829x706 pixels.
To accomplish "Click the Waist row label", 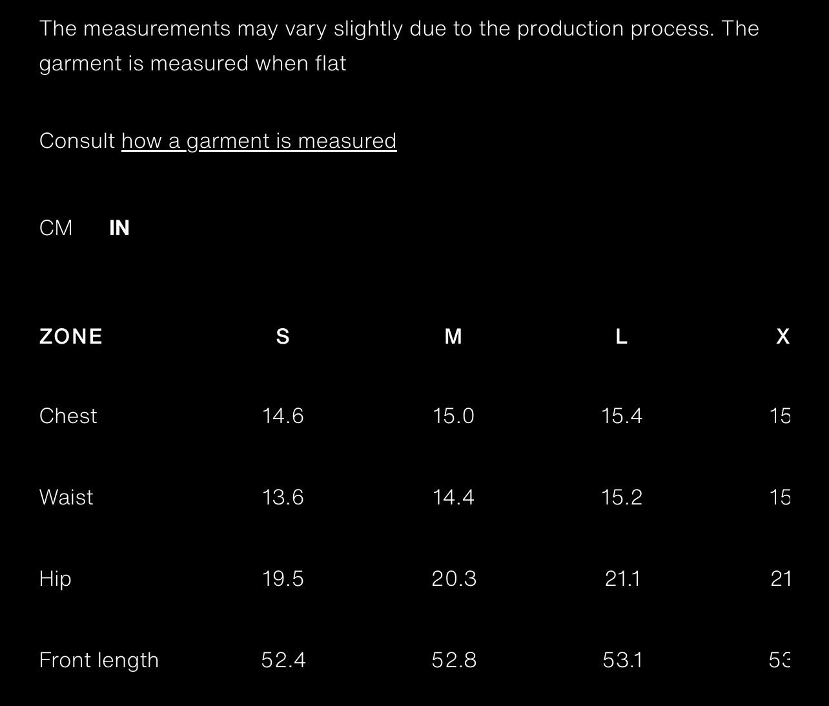I will (x=66, y=497).
